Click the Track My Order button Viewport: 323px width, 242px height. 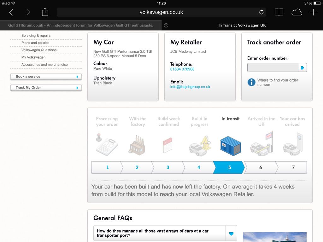tap(46, 88)
